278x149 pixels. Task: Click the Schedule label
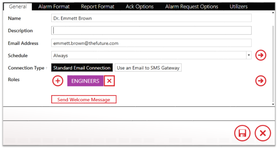click(x=18, y=56)
